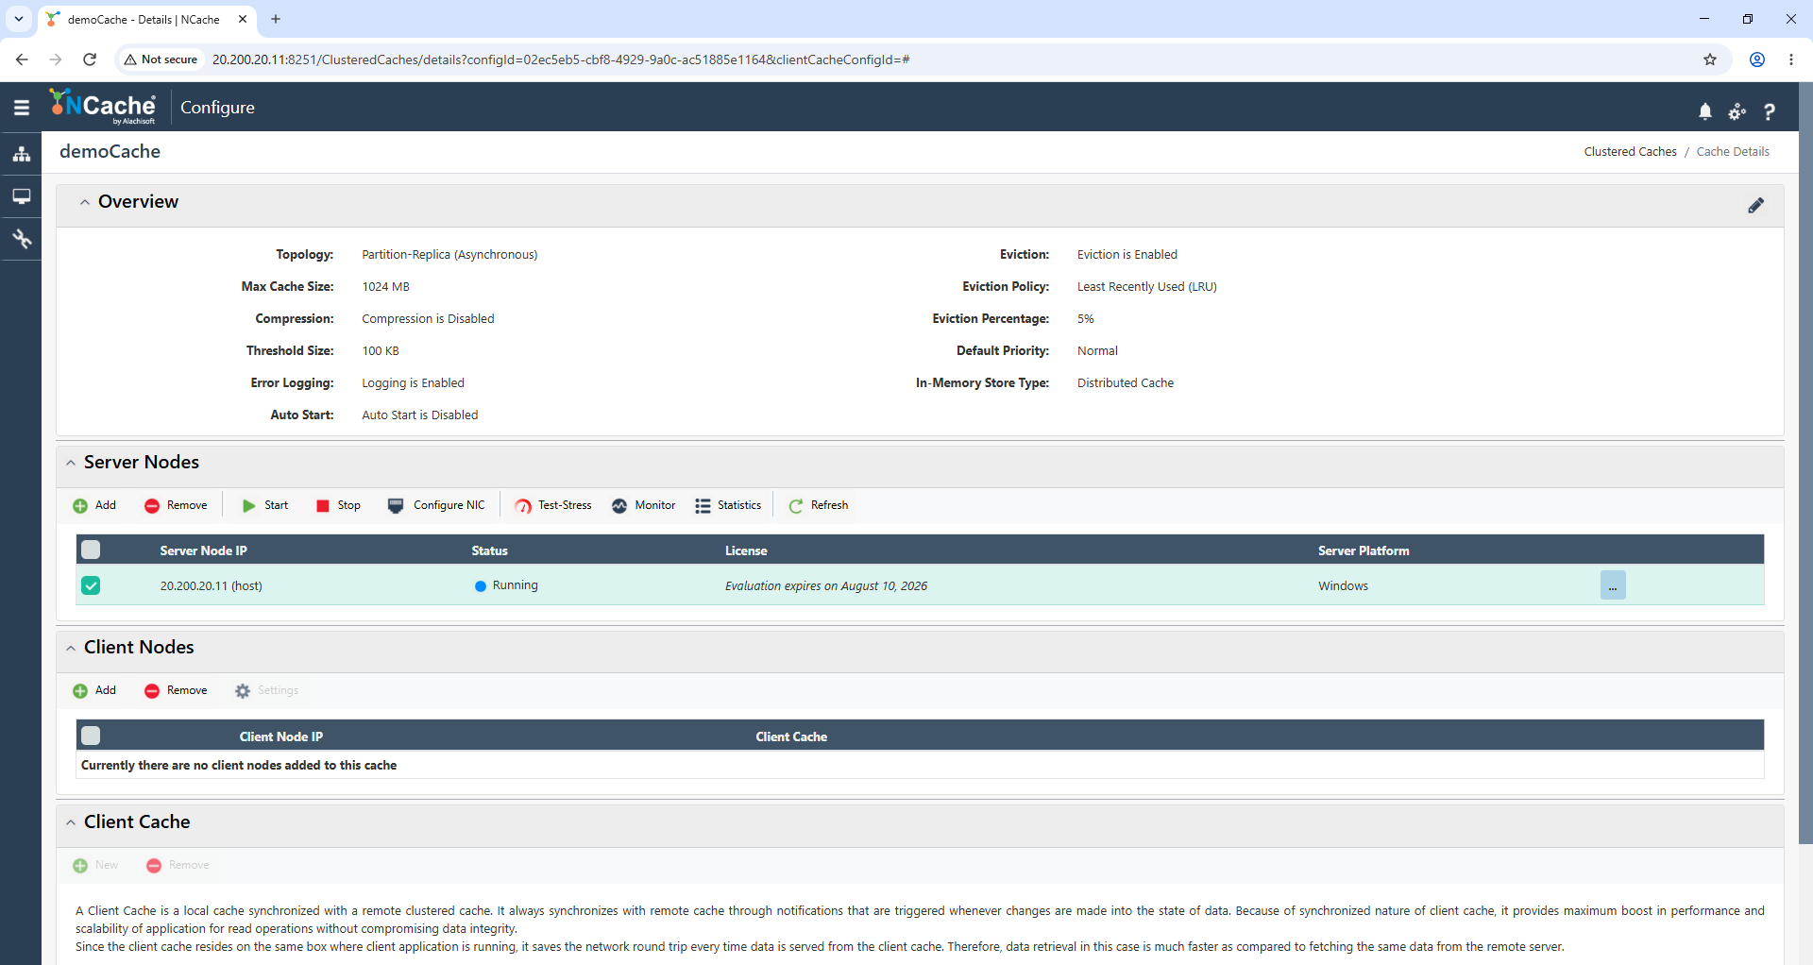Click the Windows platform cell

pyautogui.click(x=1343, y=586)
